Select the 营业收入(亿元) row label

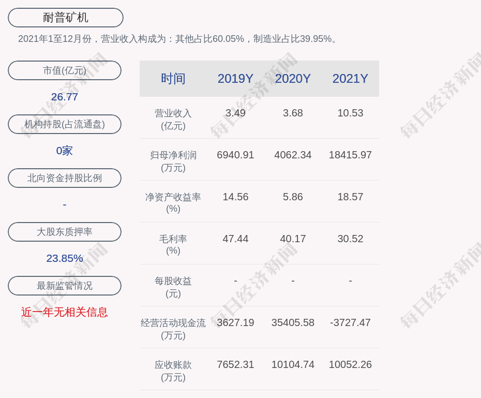click(173, 120)
